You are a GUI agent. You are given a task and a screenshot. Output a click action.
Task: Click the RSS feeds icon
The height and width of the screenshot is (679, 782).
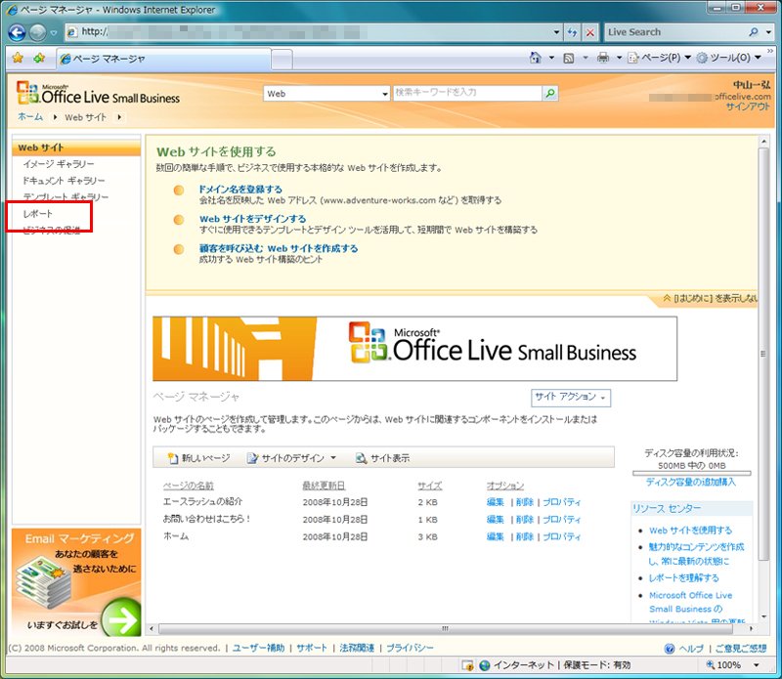(x=568, y=58)
